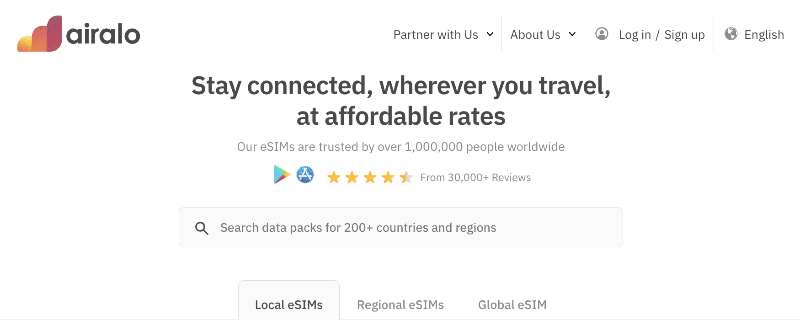The height and width of the screenshot is (320, 800).
Task: Switch to the Global eSIM tab
Action: coord(512,304)
